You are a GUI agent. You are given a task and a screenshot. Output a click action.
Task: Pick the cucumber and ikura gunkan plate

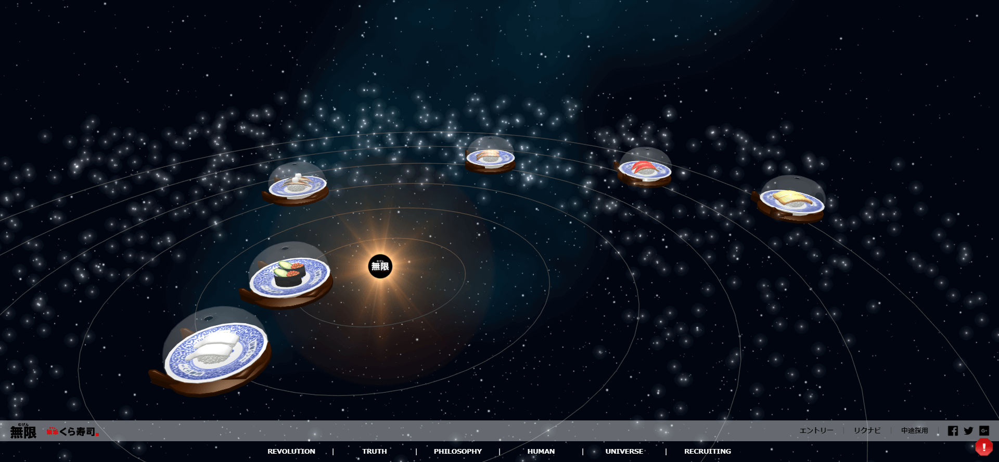coord(289,276)
